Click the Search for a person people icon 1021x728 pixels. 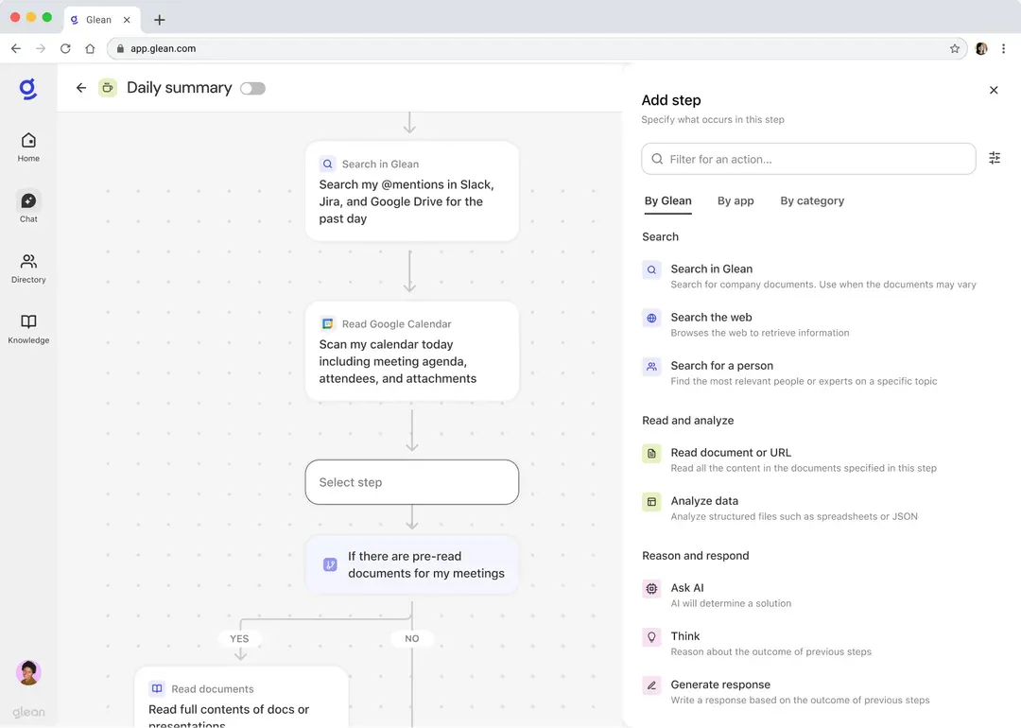point(651,367)
